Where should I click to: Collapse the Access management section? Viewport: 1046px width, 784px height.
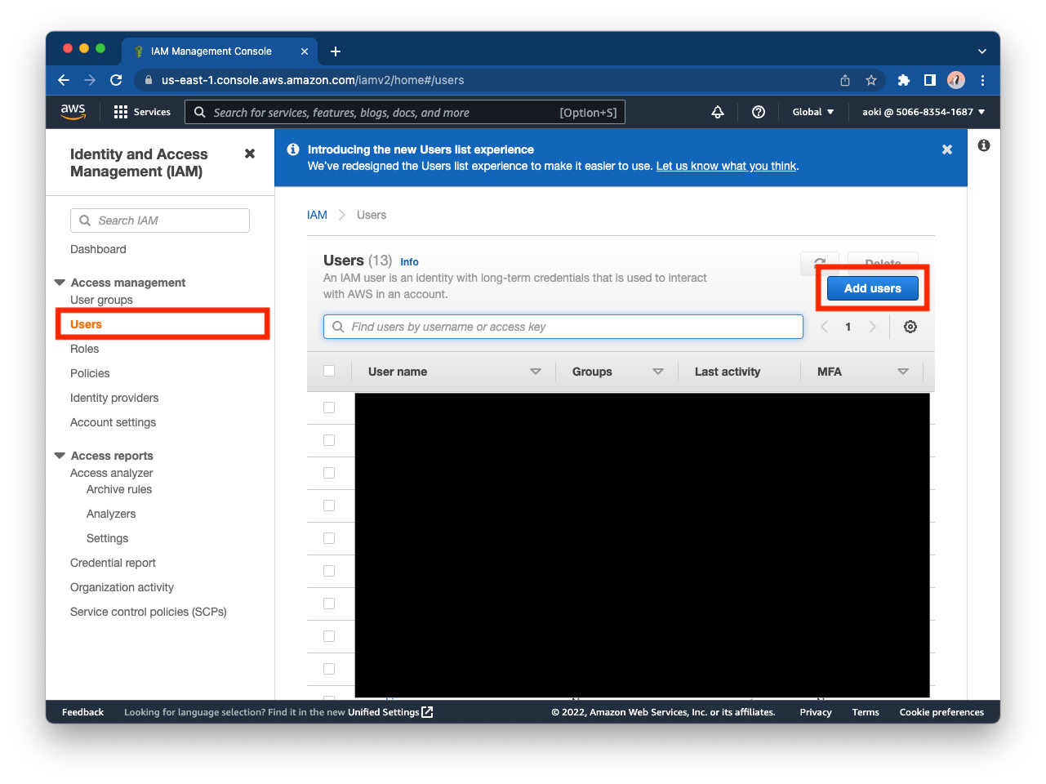click(x=60, y=283)
